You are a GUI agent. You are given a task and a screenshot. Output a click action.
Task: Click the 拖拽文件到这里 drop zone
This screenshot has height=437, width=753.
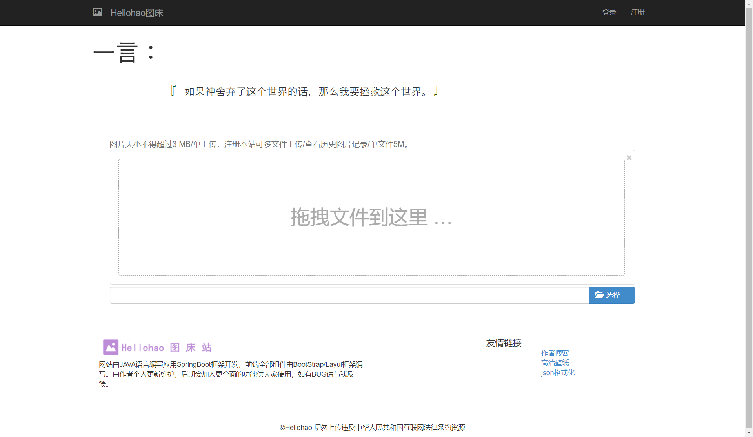(x=371, y=217)
